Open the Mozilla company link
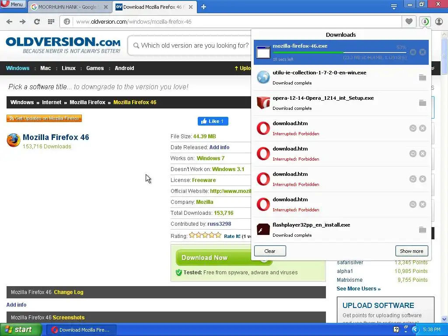448x336 pixels. (205, 202)
